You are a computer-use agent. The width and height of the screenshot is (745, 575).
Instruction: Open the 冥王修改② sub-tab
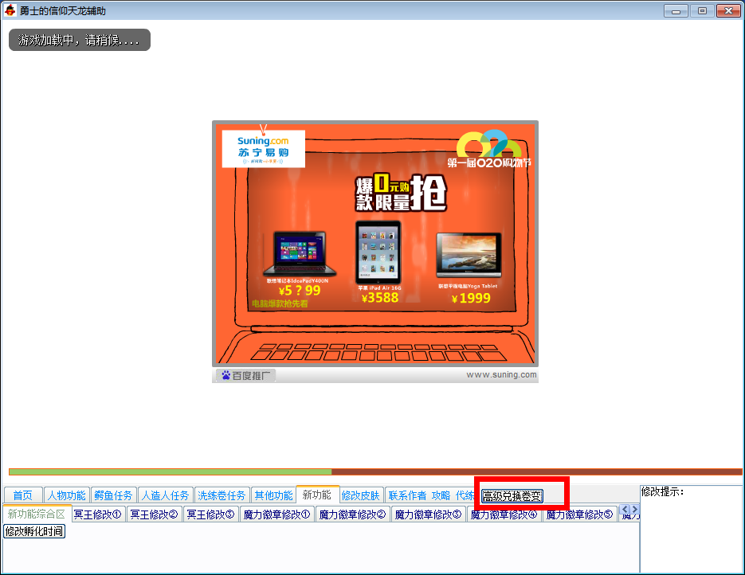pos(155,514)
